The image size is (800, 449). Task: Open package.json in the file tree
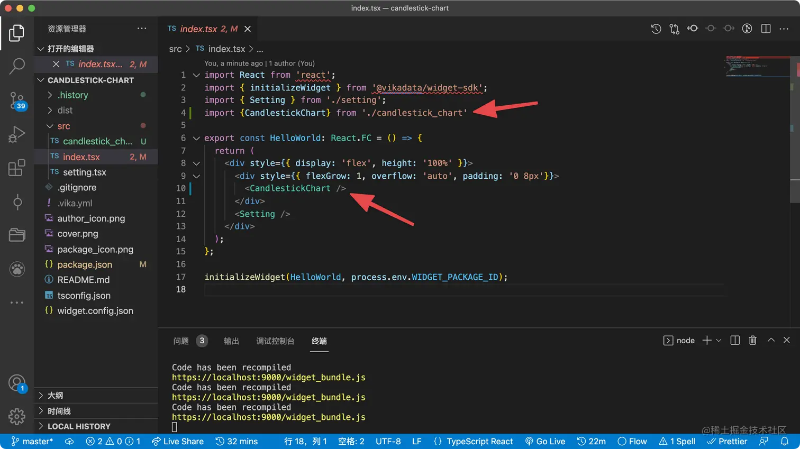(85, 264)
